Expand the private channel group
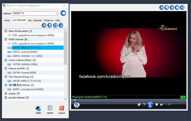This screenshot has height=121, width=191. 6,98
